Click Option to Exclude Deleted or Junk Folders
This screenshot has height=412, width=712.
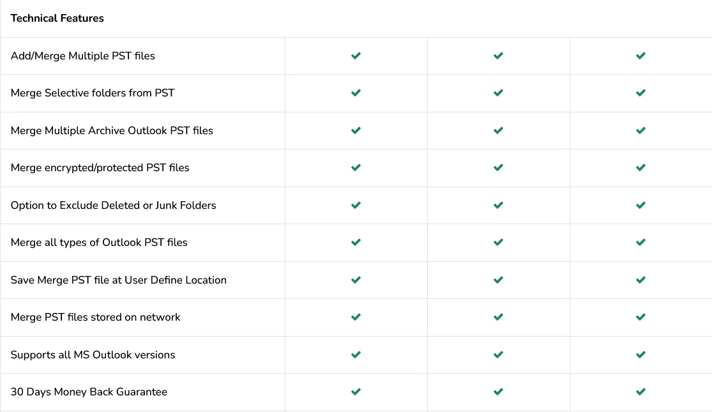tap(114, 206)
